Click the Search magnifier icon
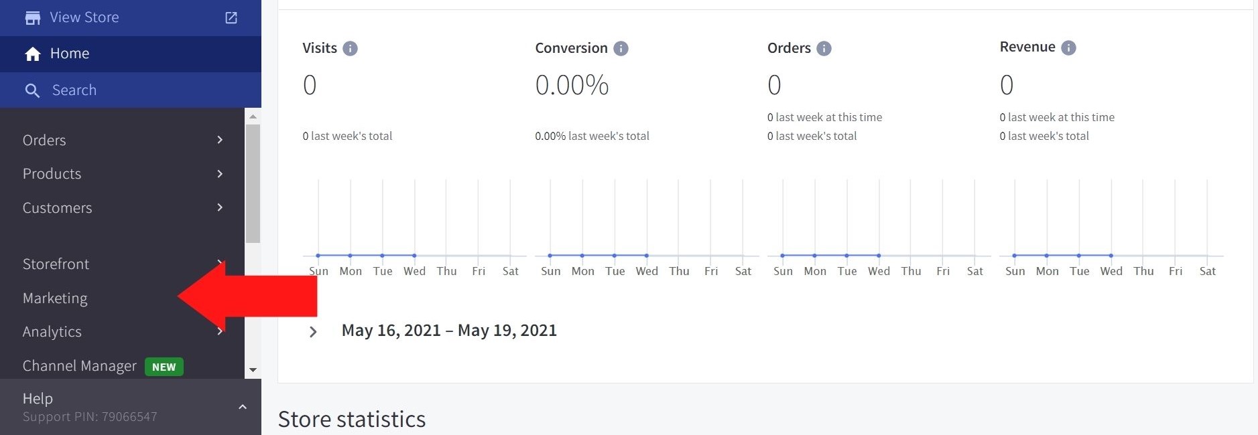The image size is (1258, 435). [x=32, y=90]
